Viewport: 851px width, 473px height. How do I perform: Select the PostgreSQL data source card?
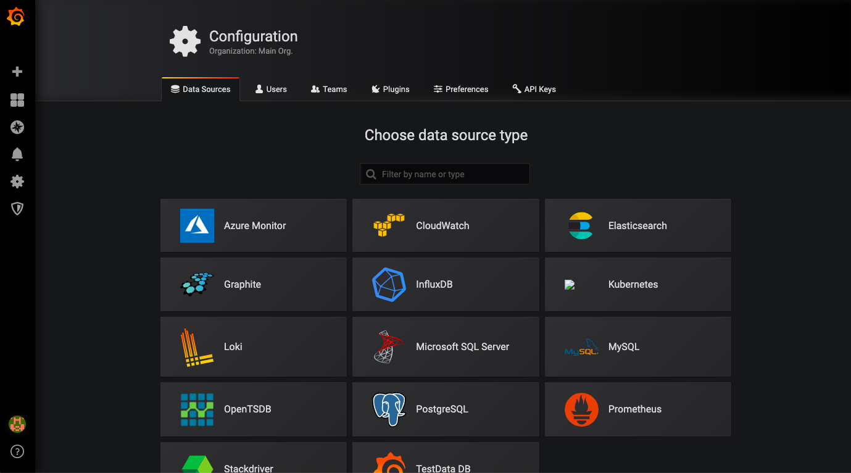pos(445,409)
